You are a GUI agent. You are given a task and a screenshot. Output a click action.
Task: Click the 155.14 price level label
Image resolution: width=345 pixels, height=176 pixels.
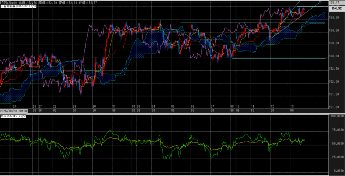click(335, 3)
